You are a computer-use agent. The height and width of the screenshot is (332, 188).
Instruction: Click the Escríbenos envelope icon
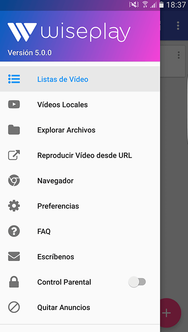(14, 256)
